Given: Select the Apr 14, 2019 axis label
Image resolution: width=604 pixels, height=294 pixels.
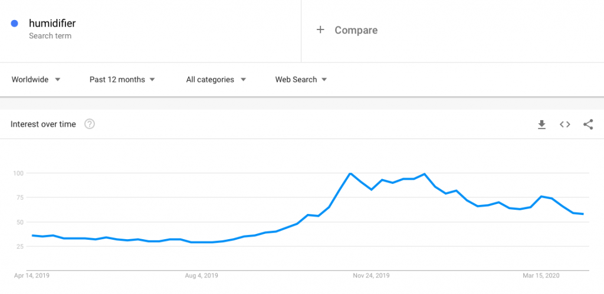Looking at the screenshot, I should point(33,275).
